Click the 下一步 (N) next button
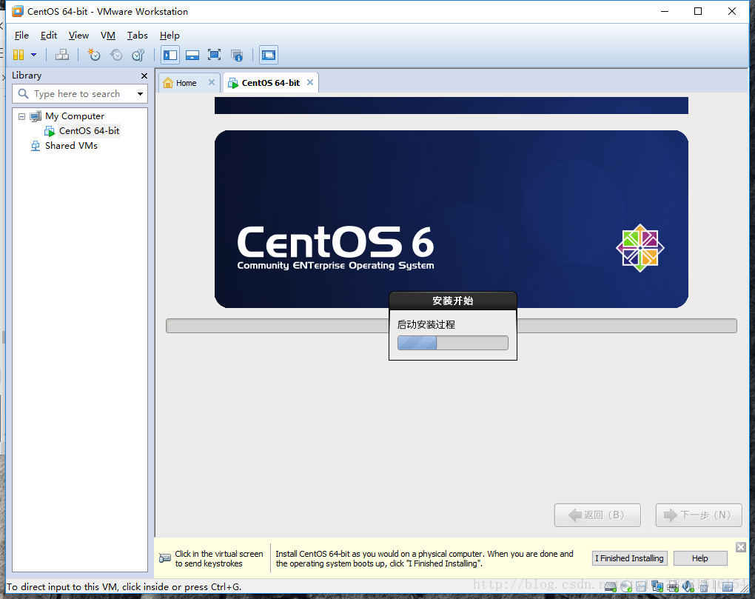This screenshot has width=755, height=599. [x=699, y=515]
